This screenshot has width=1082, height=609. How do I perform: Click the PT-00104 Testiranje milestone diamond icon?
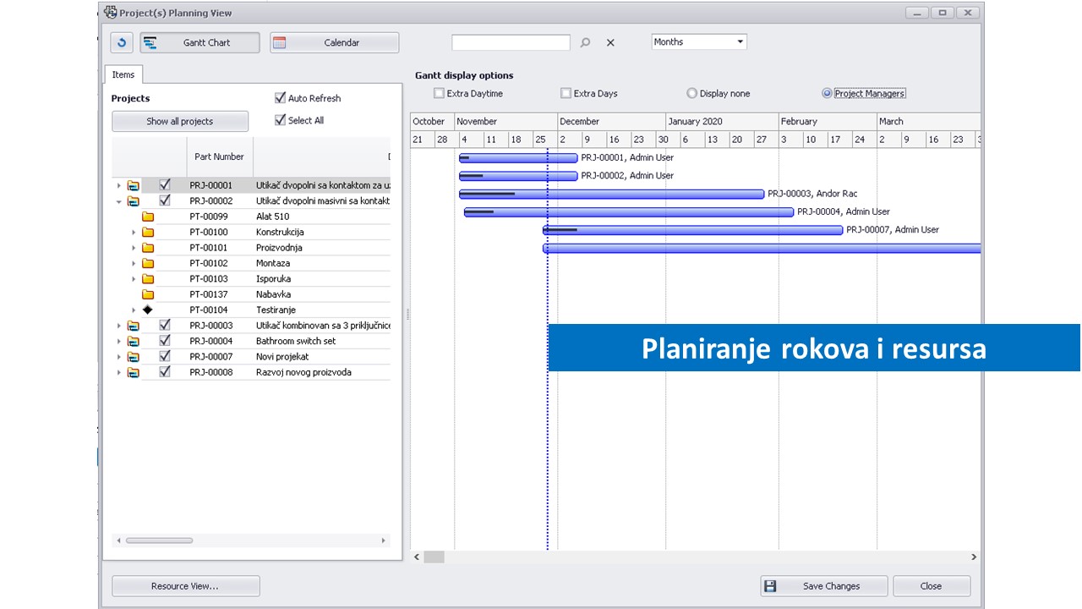(148, 310)
